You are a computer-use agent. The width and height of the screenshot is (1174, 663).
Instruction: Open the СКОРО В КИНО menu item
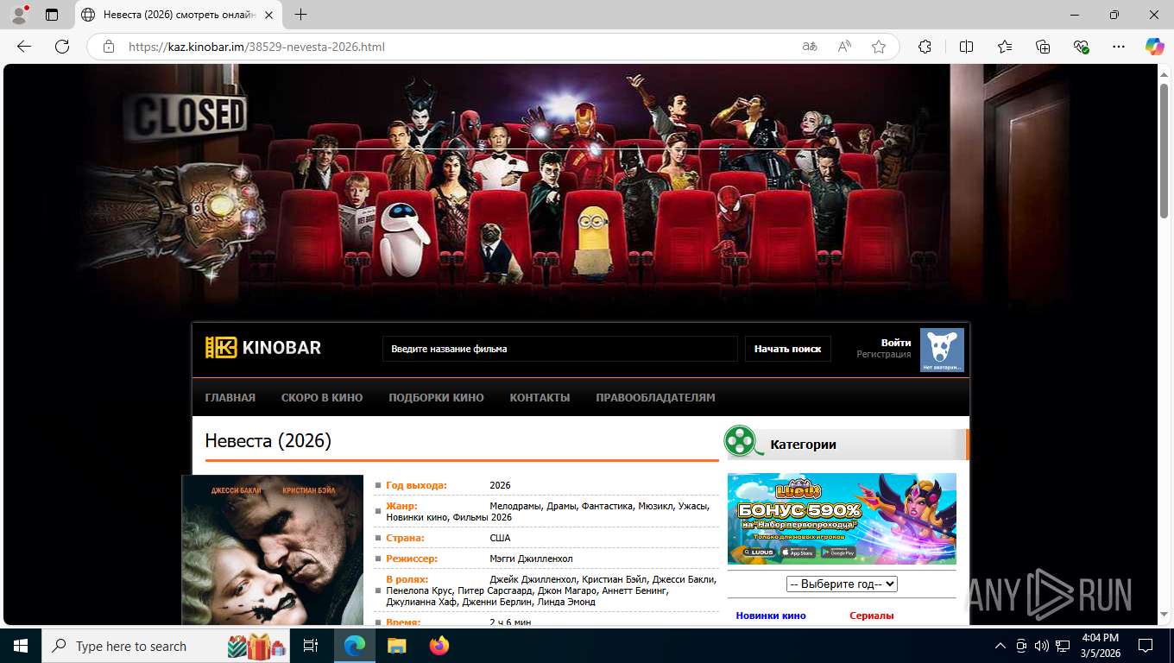click(x=322, y=398)
